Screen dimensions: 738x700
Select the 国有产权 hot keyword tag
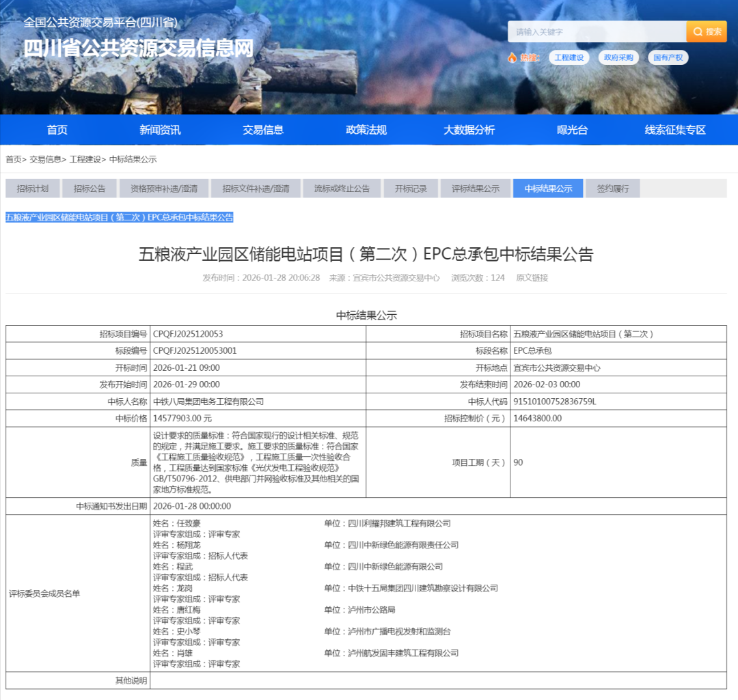[668, 57]
